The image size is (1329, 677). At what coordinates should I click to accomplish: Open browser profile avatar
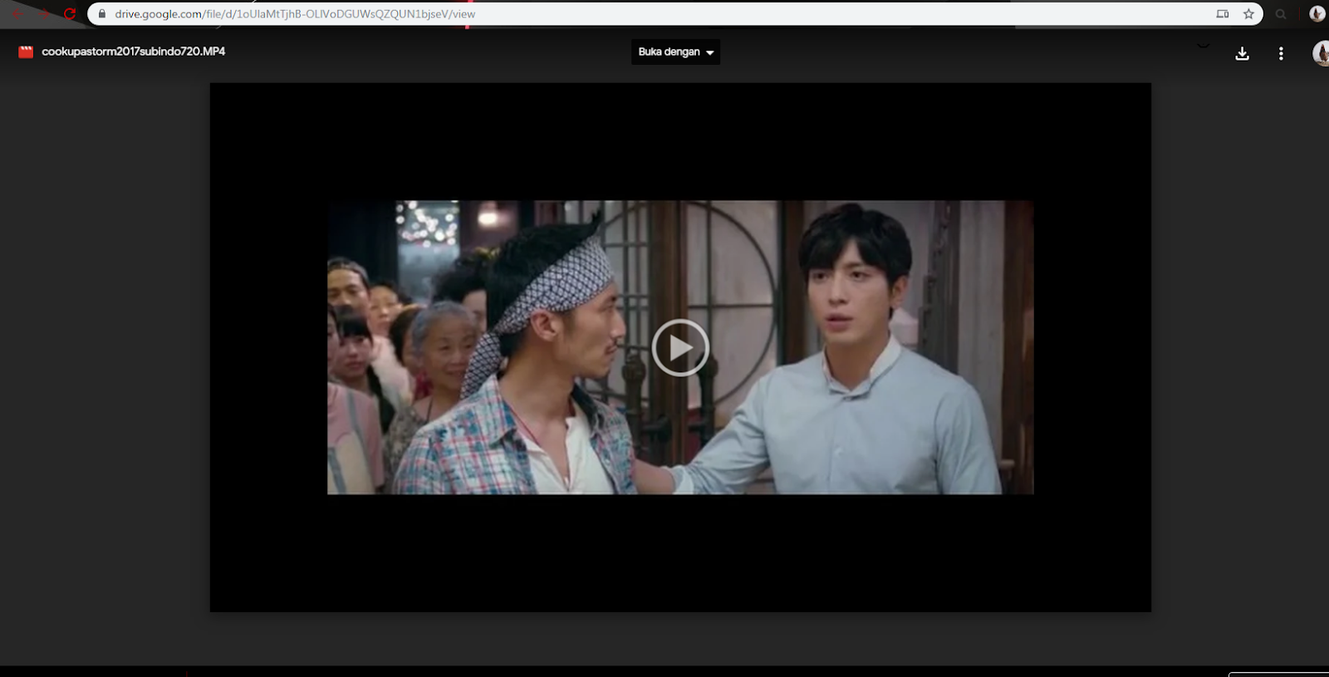(1317, 13)
